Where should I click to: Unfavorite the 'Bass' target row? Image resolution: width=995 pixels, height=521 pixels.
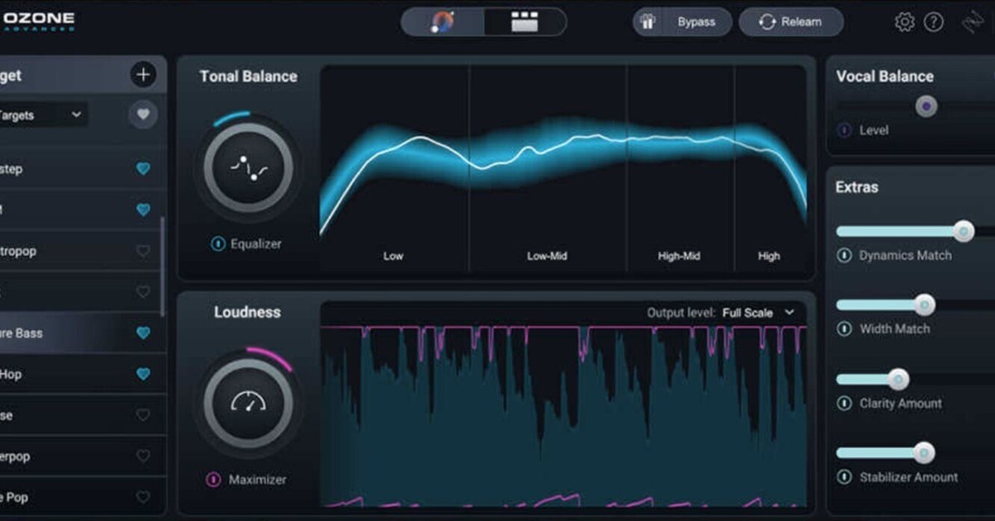point(143,334)
